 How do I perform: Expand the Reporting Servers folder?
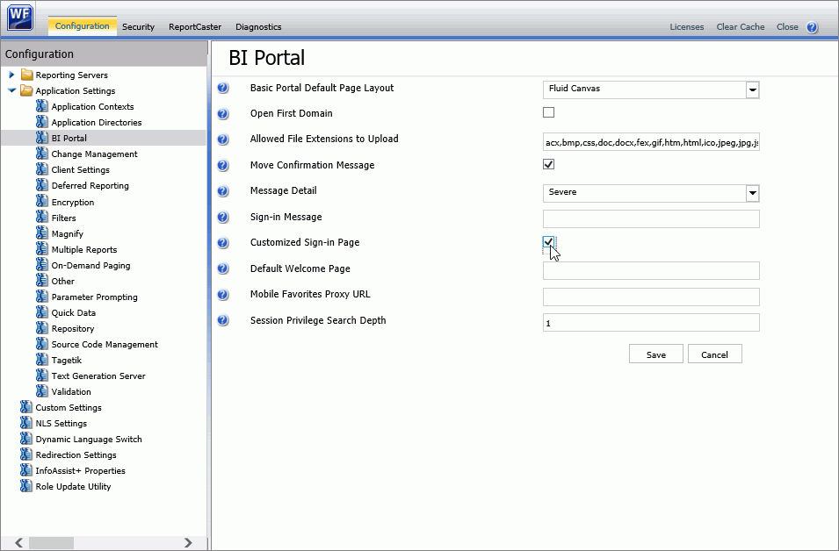[x=10, y=75]
